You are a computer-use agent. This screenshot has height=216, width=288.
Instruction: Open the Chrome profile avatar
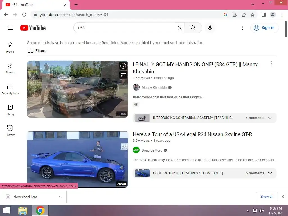(273, 15)
